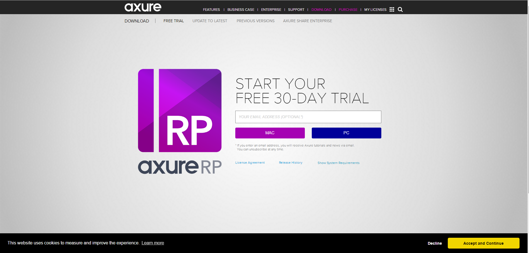Click the email address input field
This screenshot has width=529, height=253.
click(x=308, y=117)
